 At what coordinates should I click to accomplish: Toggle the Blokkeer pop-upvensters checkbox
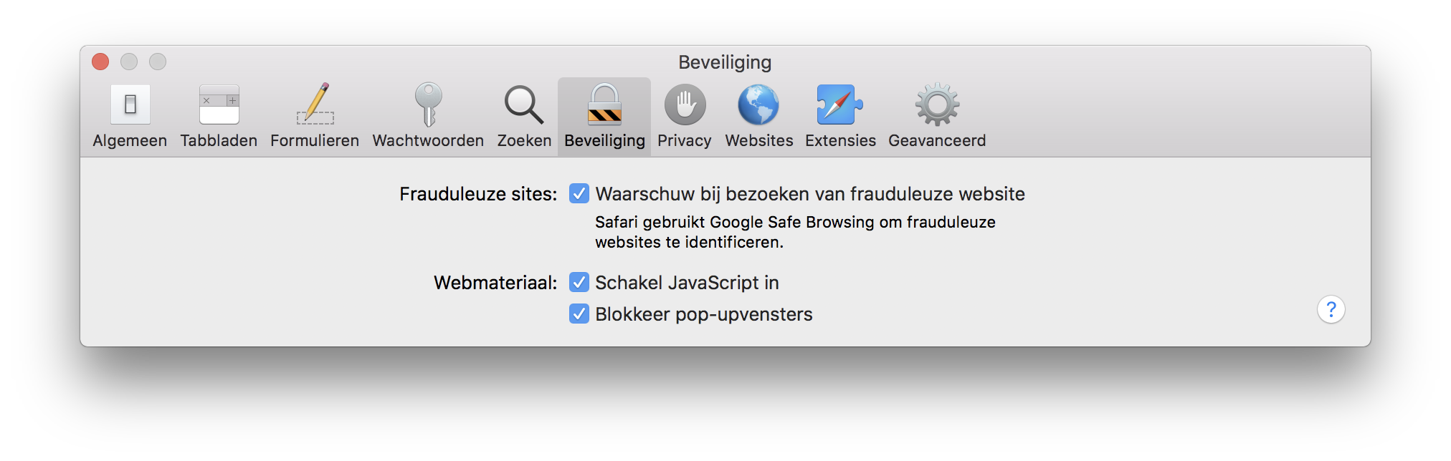point(579,314)
